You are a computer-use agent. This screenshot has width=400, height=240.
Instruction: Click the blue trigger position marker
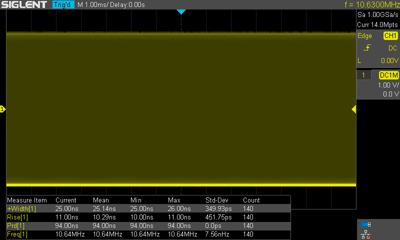tap(181, 11)
